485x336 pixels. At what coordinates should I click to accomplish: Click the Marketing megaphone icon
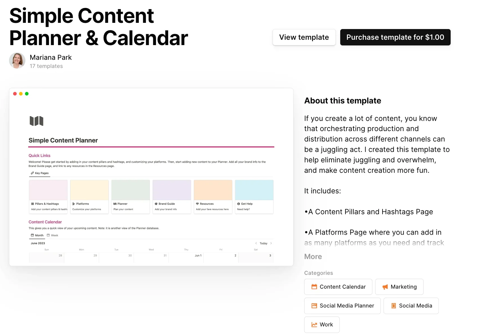coord(385,287)
